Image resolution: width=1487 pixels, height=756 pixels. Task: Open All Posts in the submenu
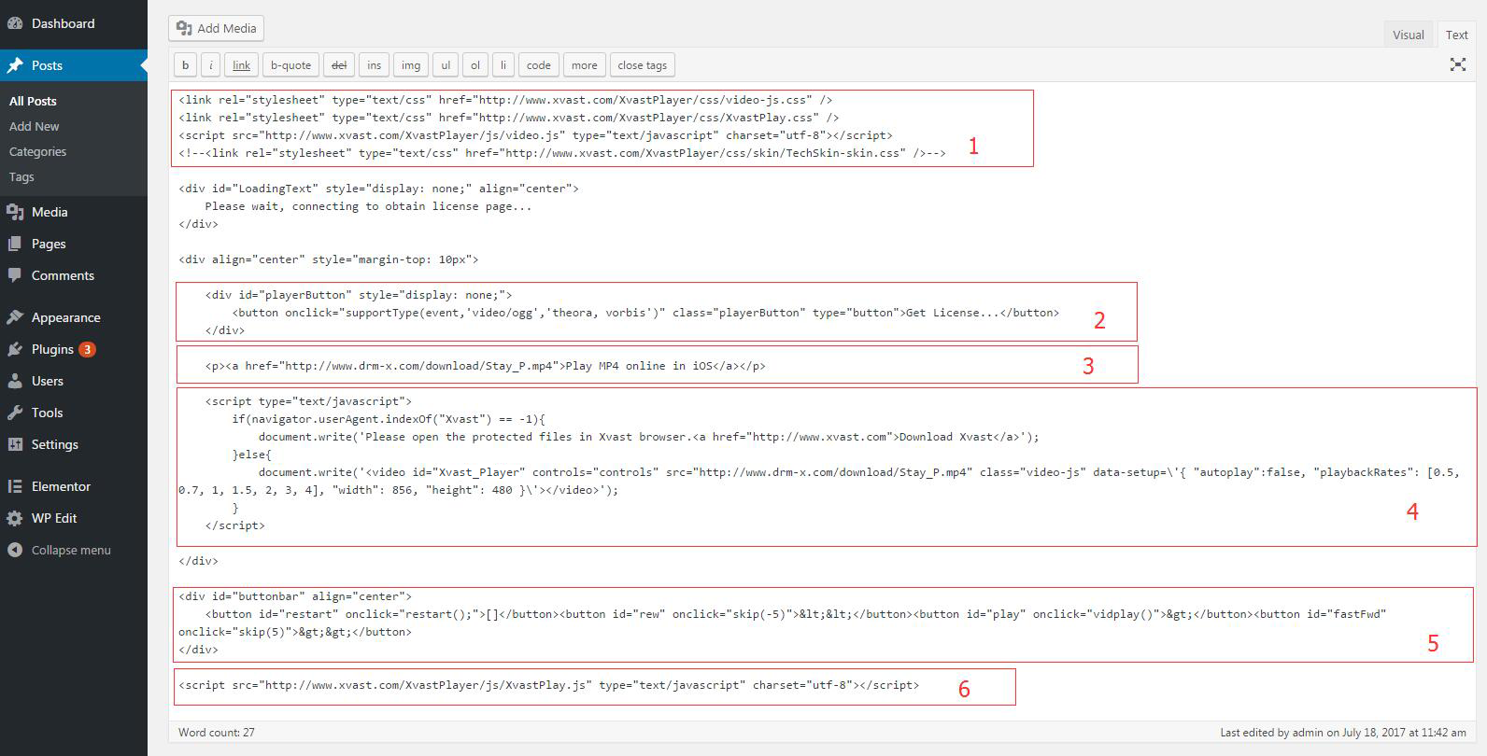click(33, 101)
